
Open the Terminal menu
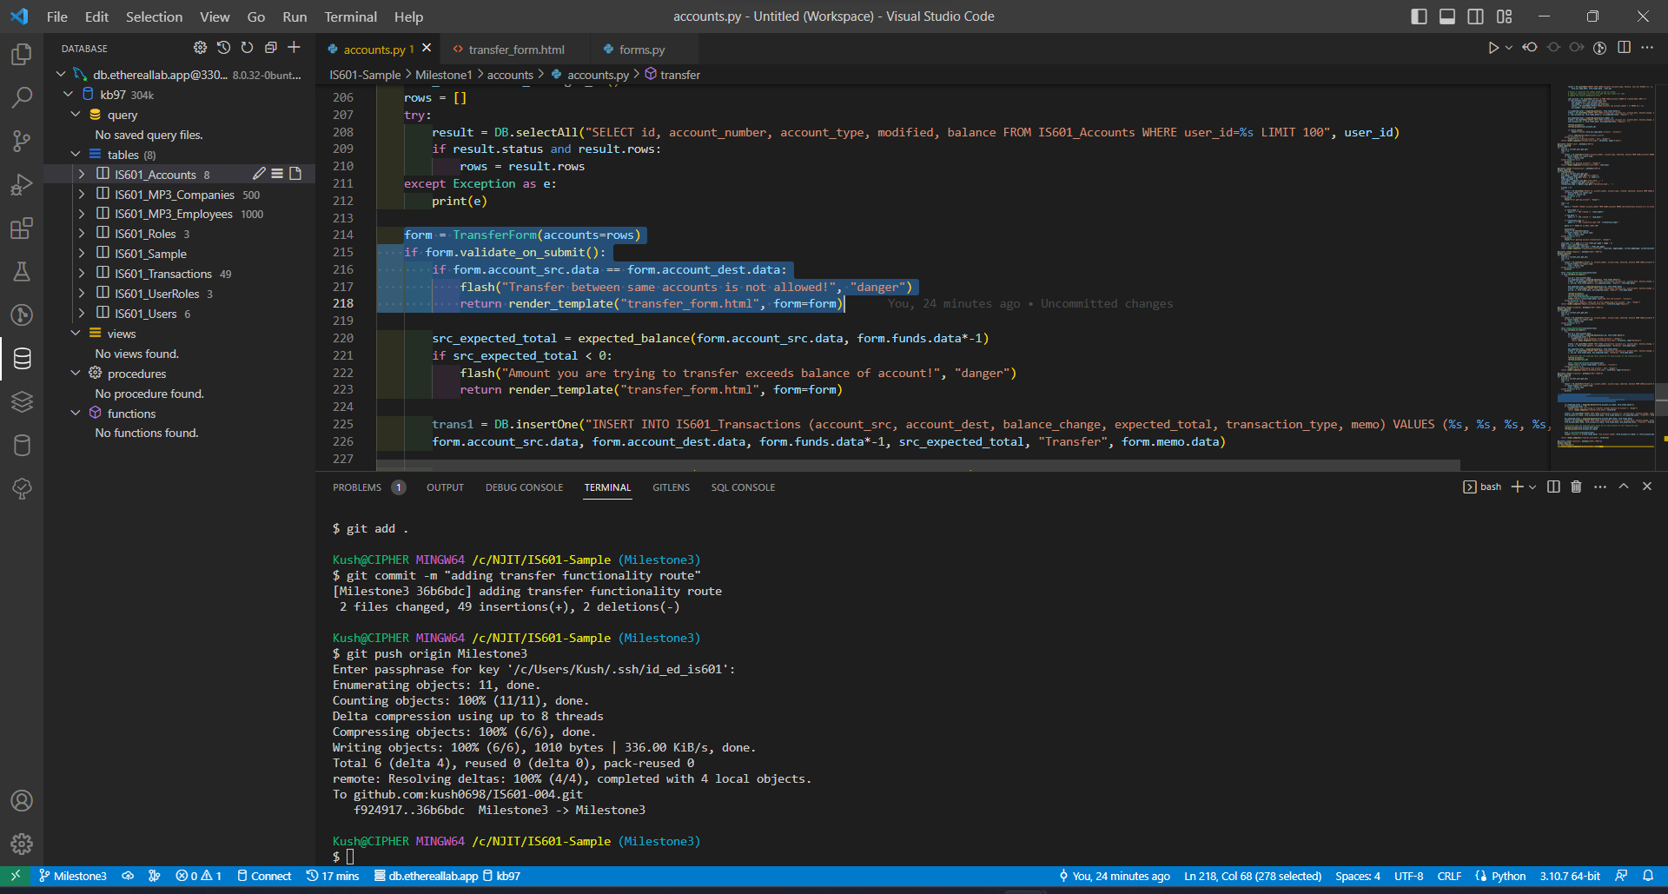[350, 17]
